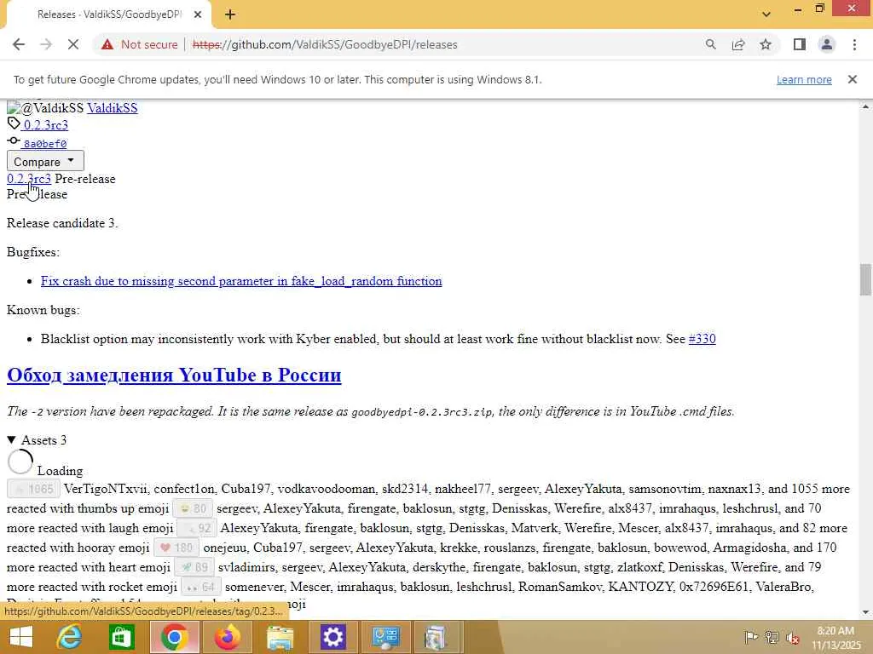Open Action Center flag in tray
The width and height of the screenshot is (873, 654).
point(750,637)
